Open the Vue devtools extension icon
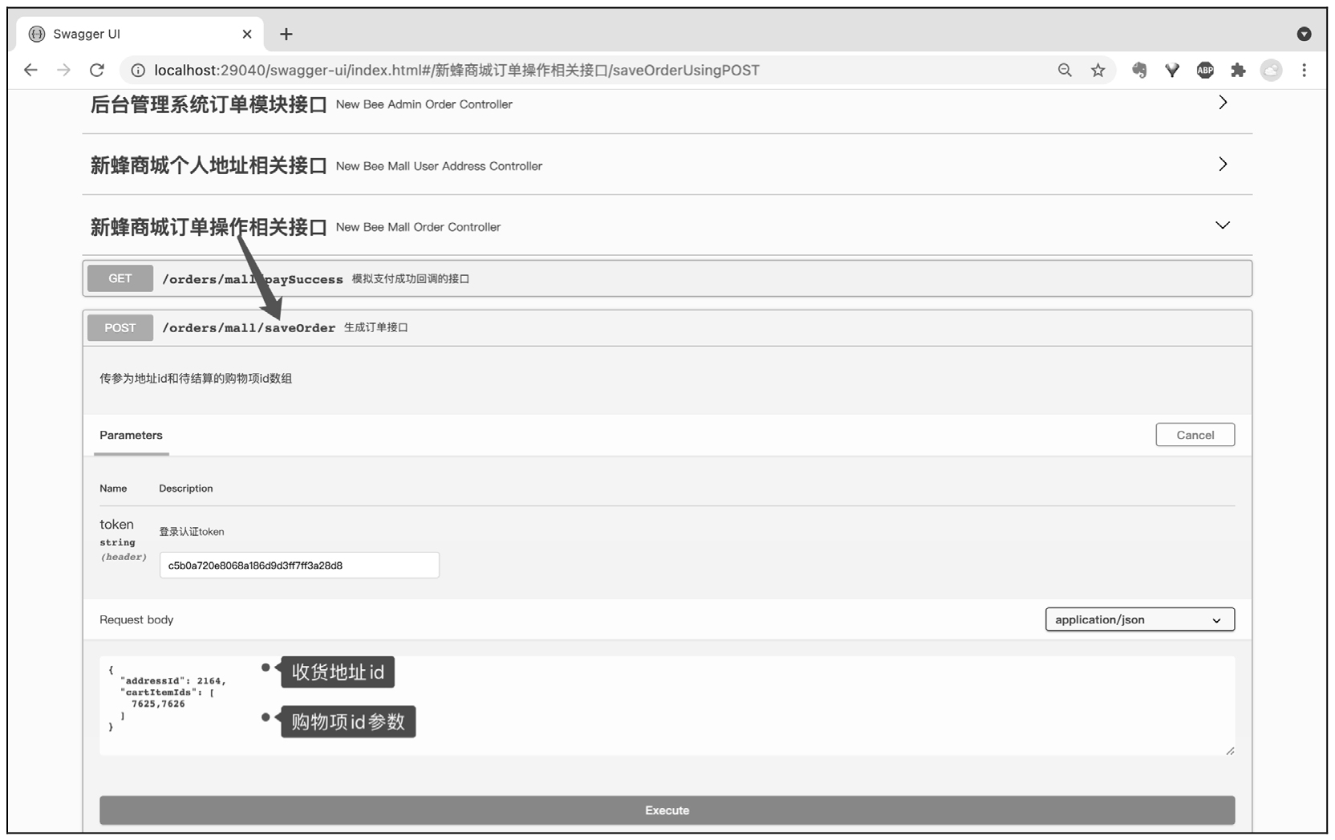 point(1172,70)
